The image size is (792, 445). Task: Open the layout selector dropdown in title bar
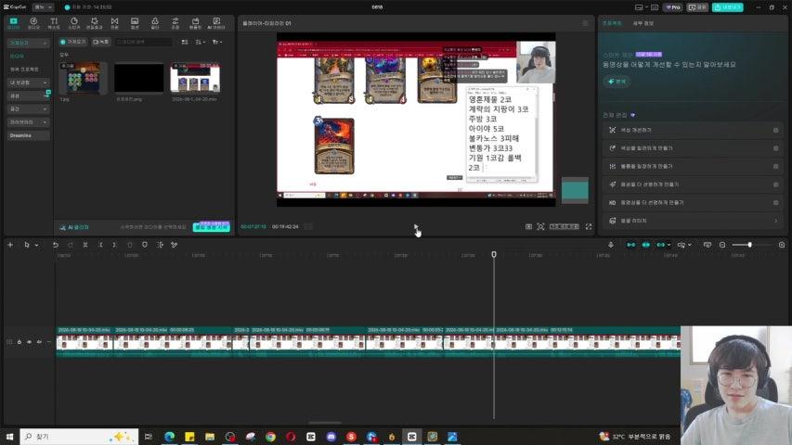click(x=642, y=7)
